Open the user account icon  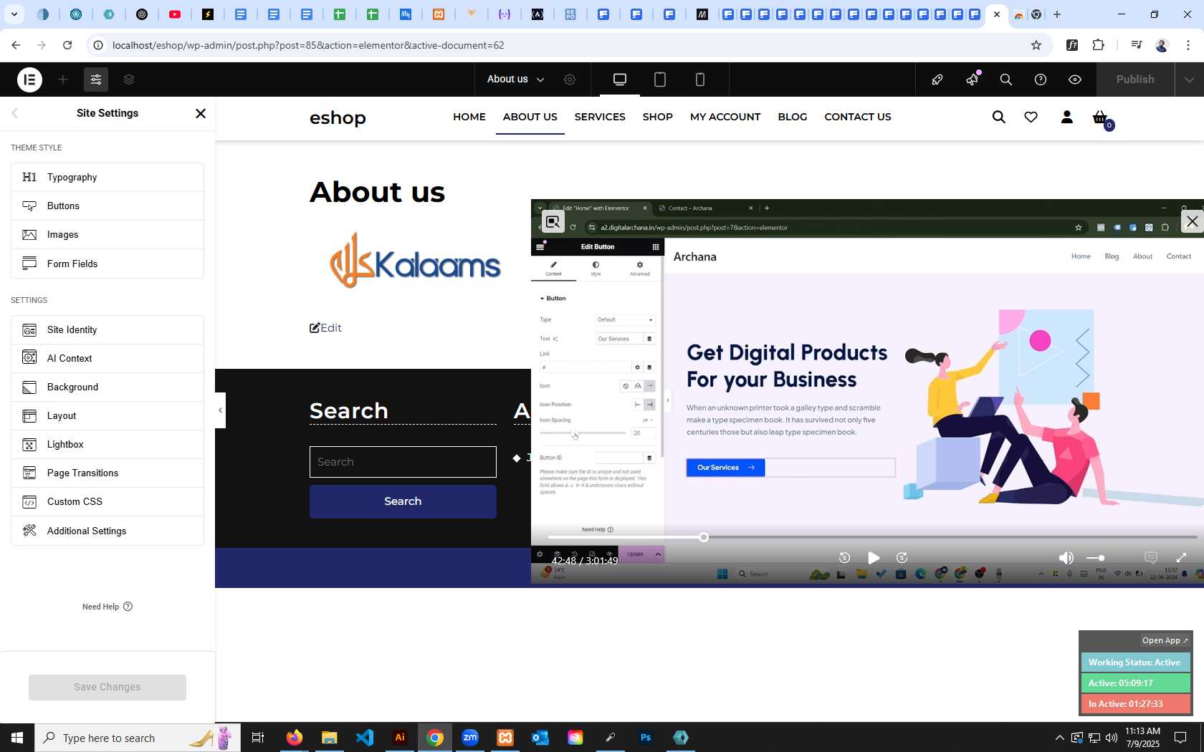pyautogui.click(x=1066, y=117)
